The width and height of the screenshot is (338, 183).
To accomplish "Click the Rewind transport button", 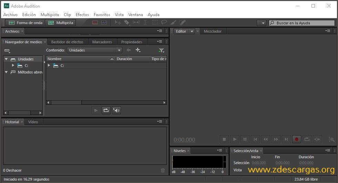I will point(266,139).
